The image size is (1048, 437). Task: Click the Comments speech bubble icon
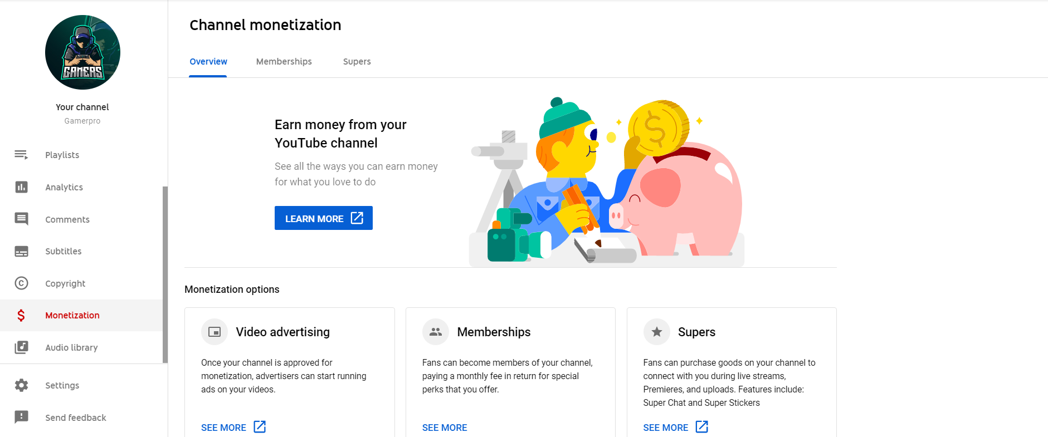click(x=21, y=219)
